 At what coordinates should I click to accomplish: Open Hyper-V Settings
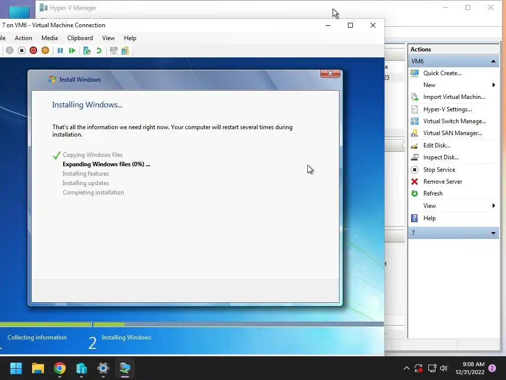click(447, 109)
